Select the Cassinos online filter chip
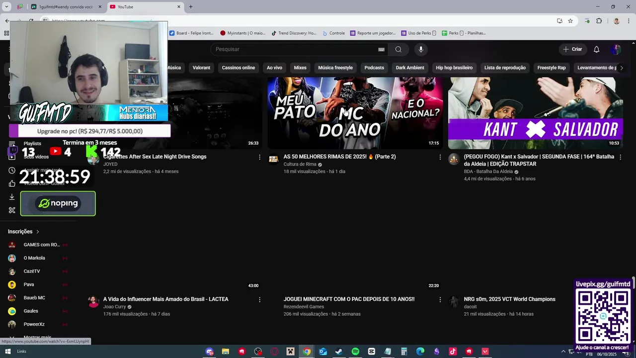The height and width of the screenshot is (358, 636). [x=238, y=68]
